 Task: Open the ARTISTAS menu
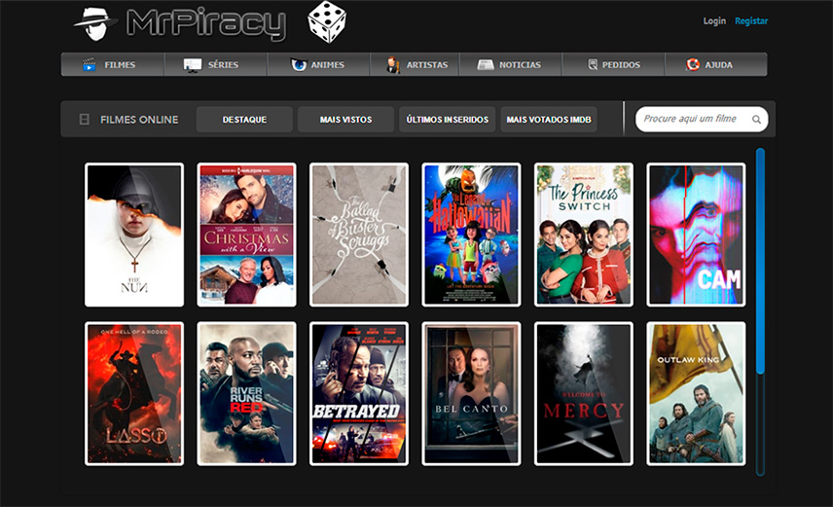pyautogui.click(x=415, y=64)
